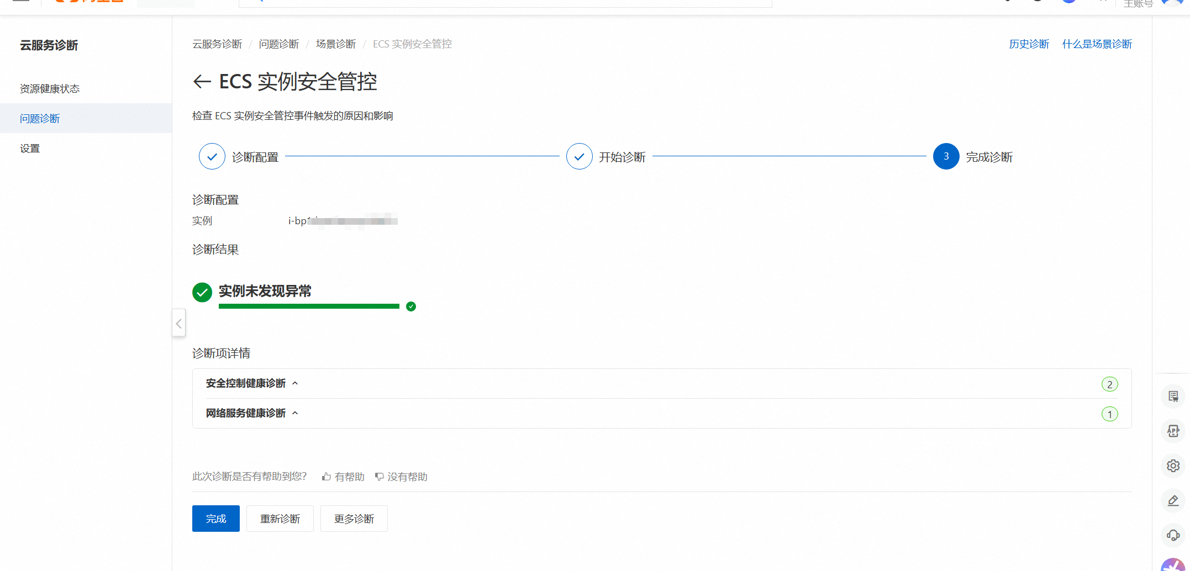Viewport: 1190px width, 571px height.
Task: Click the 实例未发现异常 result text
Action: [265, 291]
